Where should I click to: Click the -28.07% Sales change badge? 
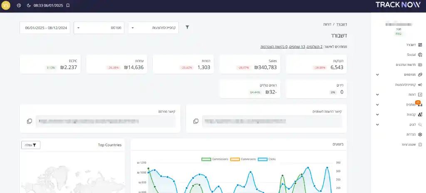tap(244, 68)
